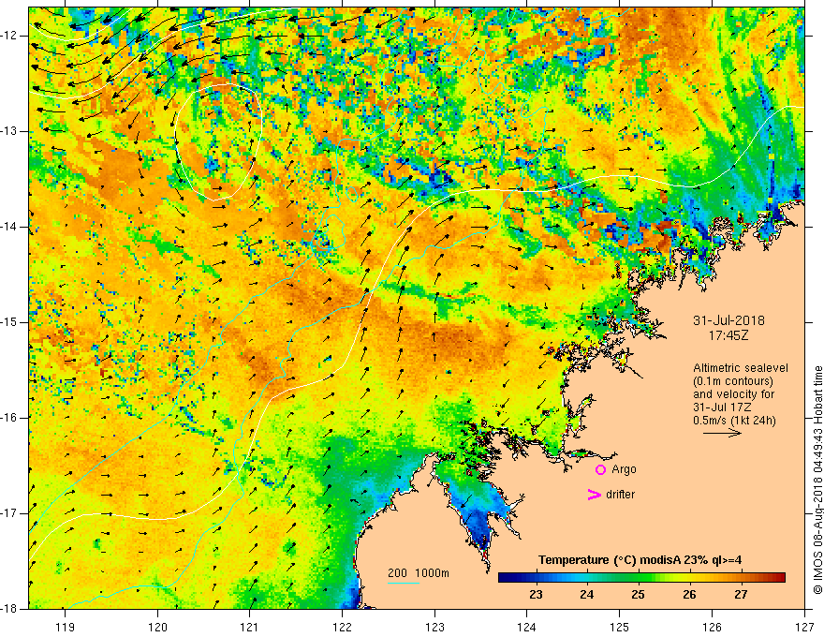Click the green 25 colorbar label

638,595
